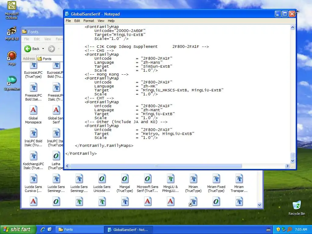Click Notepad horizontal scrollbar right arrow
Viewport: 312px width, 234px height.
[x=287, y=166]
